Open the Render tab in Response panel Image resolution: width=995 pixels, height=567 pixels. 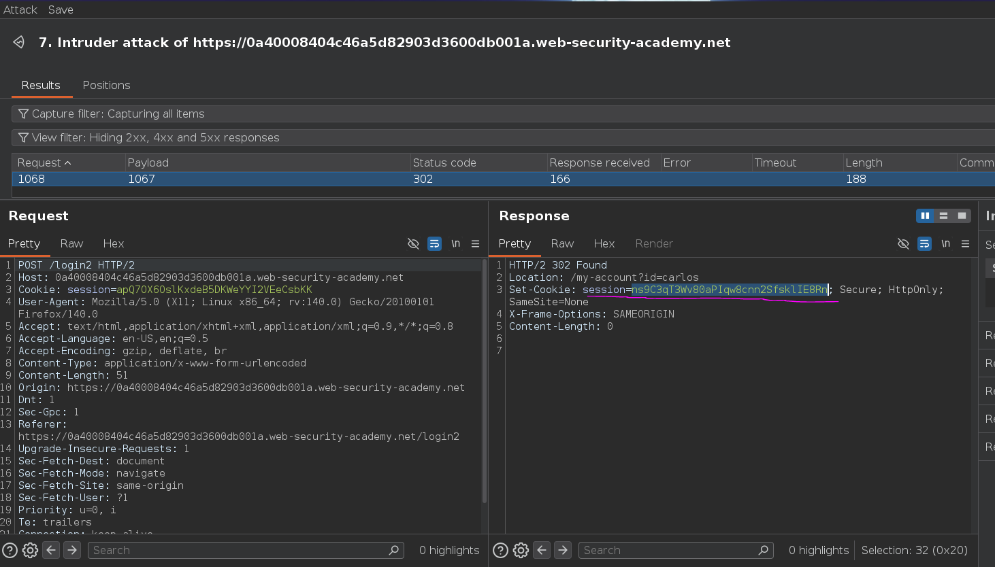654,243
